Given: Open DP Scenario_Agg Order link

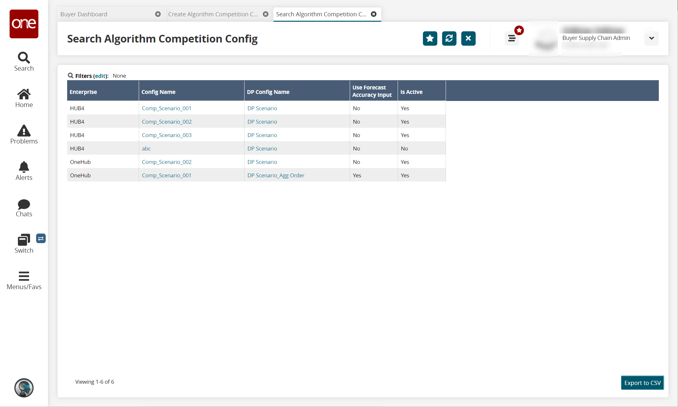Looking at the screenshot, I should (x=276, y=175).
